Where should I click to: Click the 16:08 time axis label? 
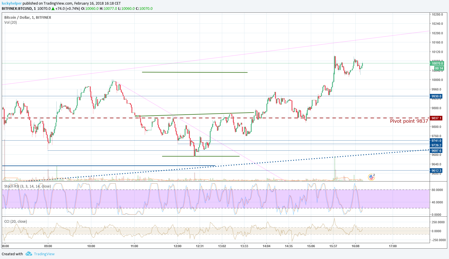click(x=355, y=246)
